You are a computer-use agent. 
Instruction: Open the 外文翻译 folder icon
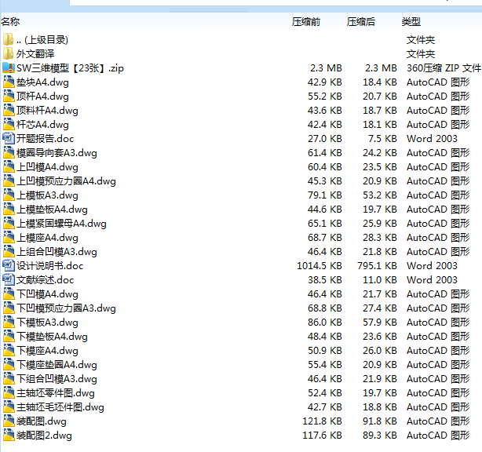9,53
